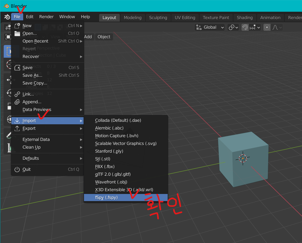Screen dimensions: 302x243
Task: Click the Import down-arrow icon
Action: pyautogui.click(x=17, y=121)
